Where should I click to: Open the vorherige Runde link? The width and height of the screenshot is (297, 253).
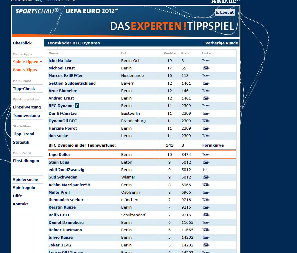[222, 43]
